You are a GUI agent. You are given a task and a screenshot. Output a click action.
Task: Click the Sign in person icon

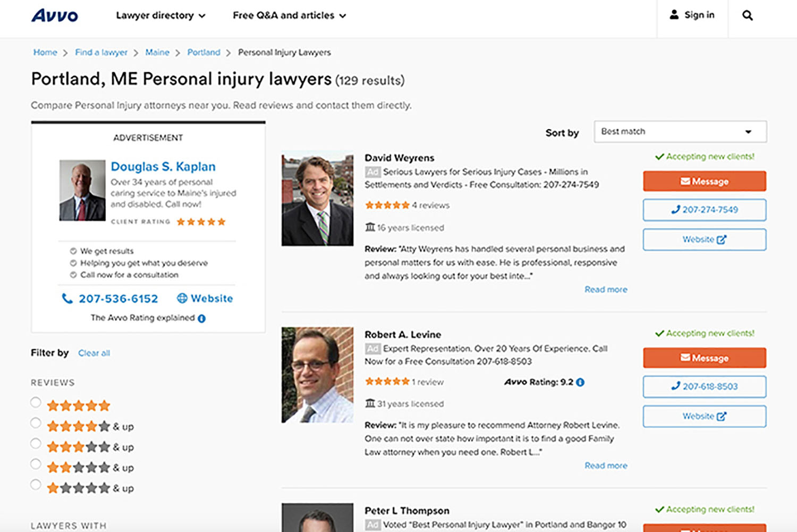click(x=675, y=14)
